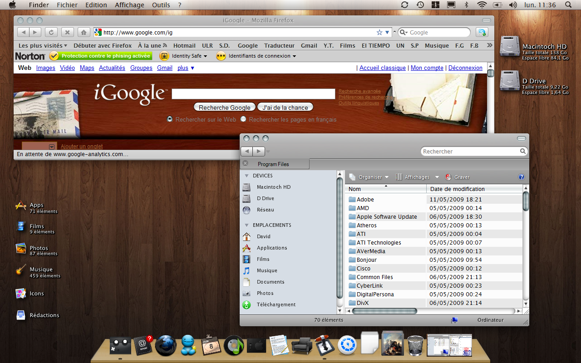Screen dimensions: 581x363
Task: Collapse the EMPLACEMENTS sidebar section
Action: point(247,225)
